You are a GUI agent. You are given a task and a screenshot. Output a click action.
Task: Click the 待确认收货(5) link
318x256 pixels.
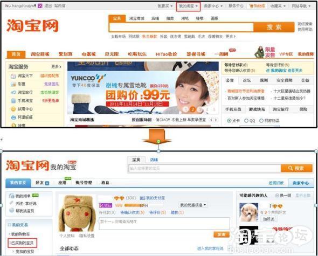132,212
